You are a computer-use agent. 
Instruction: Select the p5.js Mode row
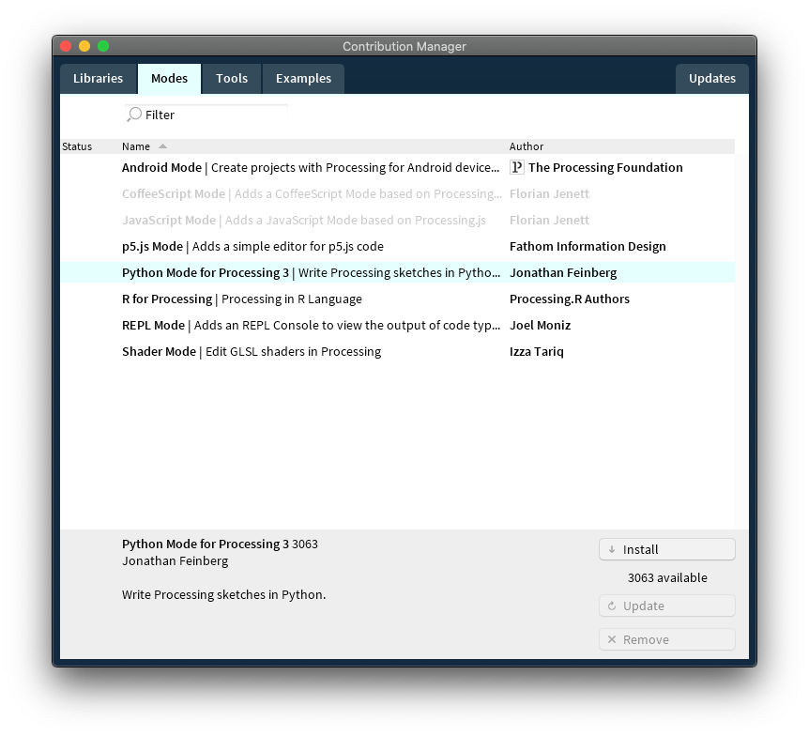point(397,247)
